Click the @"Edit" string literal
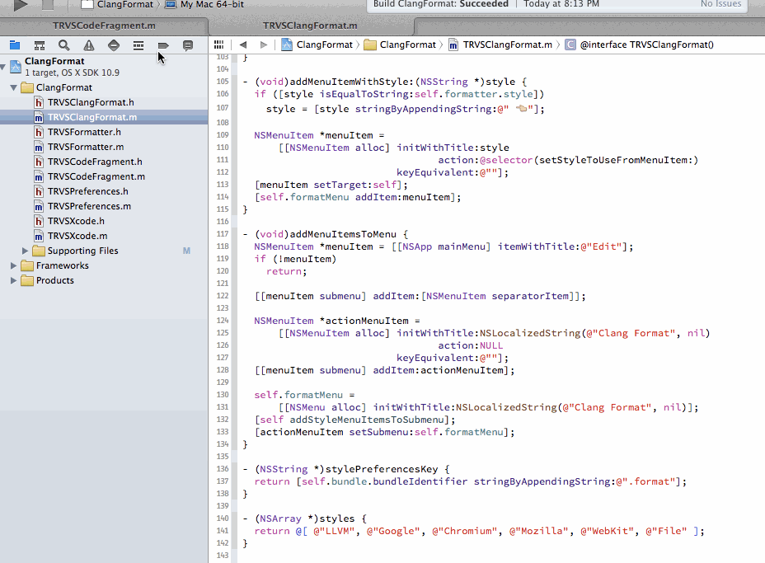 point(601,246)
